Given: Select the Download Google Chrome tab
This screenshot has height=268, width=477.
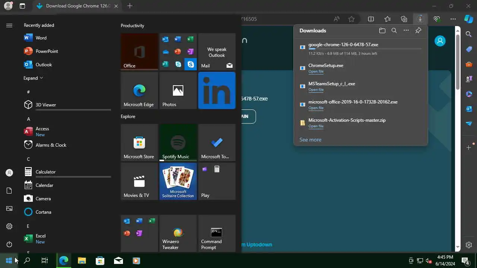Looking at the screenshot, I should [76, 6].
